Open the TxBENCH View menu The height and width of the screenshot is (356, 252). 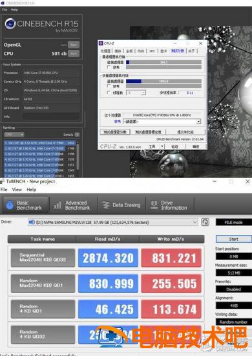[x=17, y=190]
